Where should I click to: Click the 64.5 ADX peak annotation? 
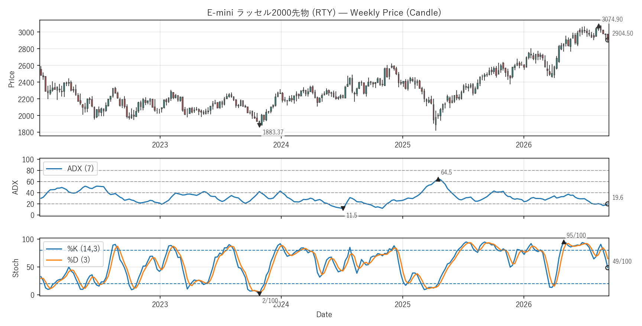tap(447, 172)
